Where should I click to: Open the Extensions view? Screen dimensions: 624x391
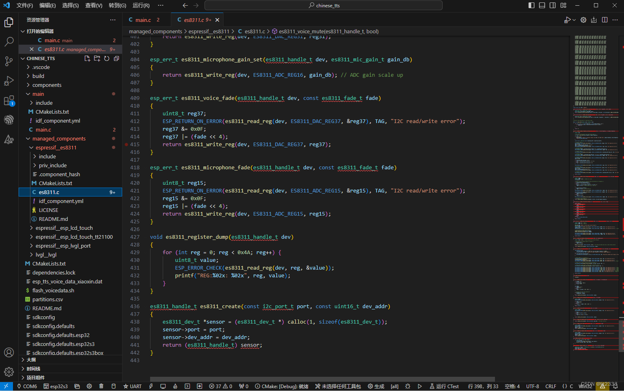pyautogui.click(x=9, y=101)
